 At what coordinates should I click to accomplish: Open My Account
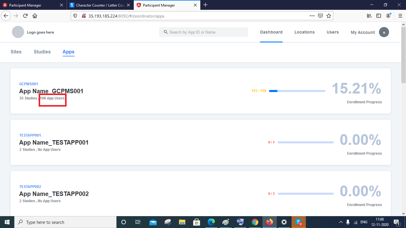[x=363, y=32]
